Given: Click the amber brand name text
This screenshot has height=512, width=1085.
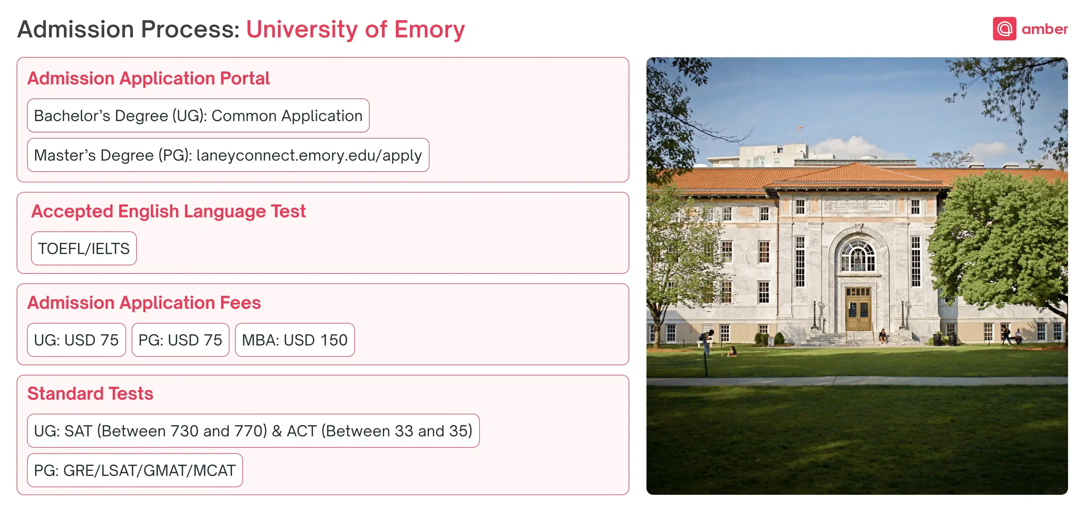Looking at the screenshot, I should pyautogui.click(x=1045, y=29).
